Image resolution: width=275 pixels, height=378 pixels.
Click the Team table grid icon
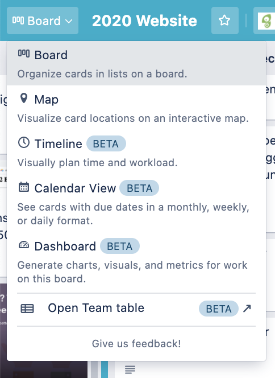27,309
